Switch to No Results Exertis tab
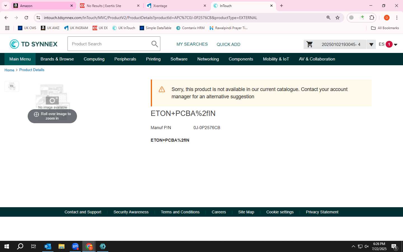 click(109, 6)
